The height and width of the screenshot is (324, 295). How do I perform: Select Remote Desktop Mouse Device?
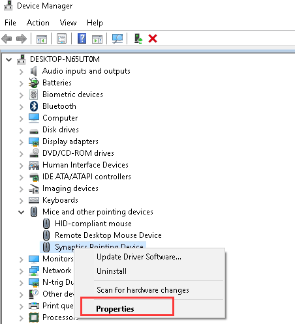(108, 235)
